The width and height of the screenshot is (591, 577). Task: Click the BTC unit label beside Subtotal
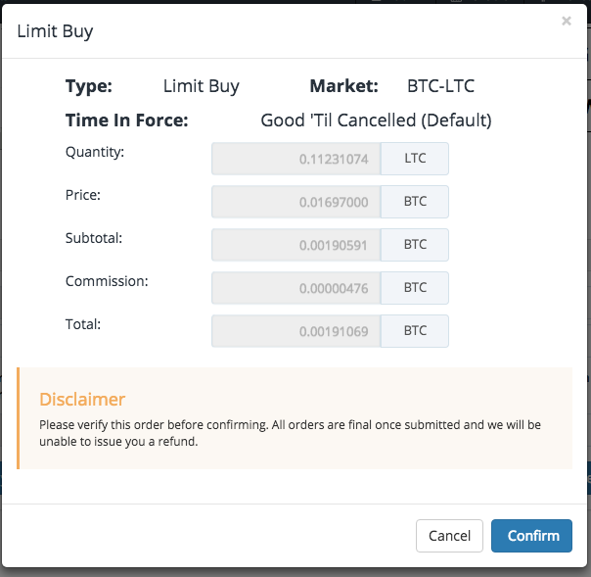[x=415, y=245]
